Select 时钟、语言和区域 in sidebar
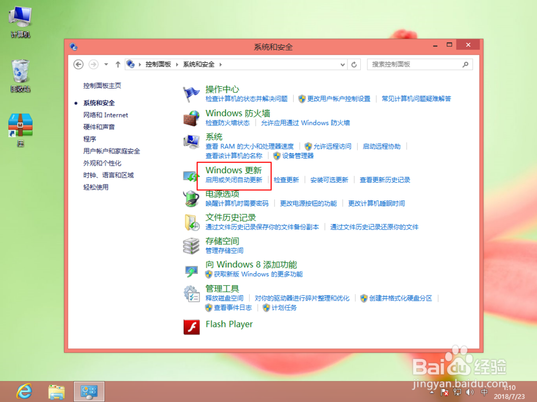 [108, 175]
